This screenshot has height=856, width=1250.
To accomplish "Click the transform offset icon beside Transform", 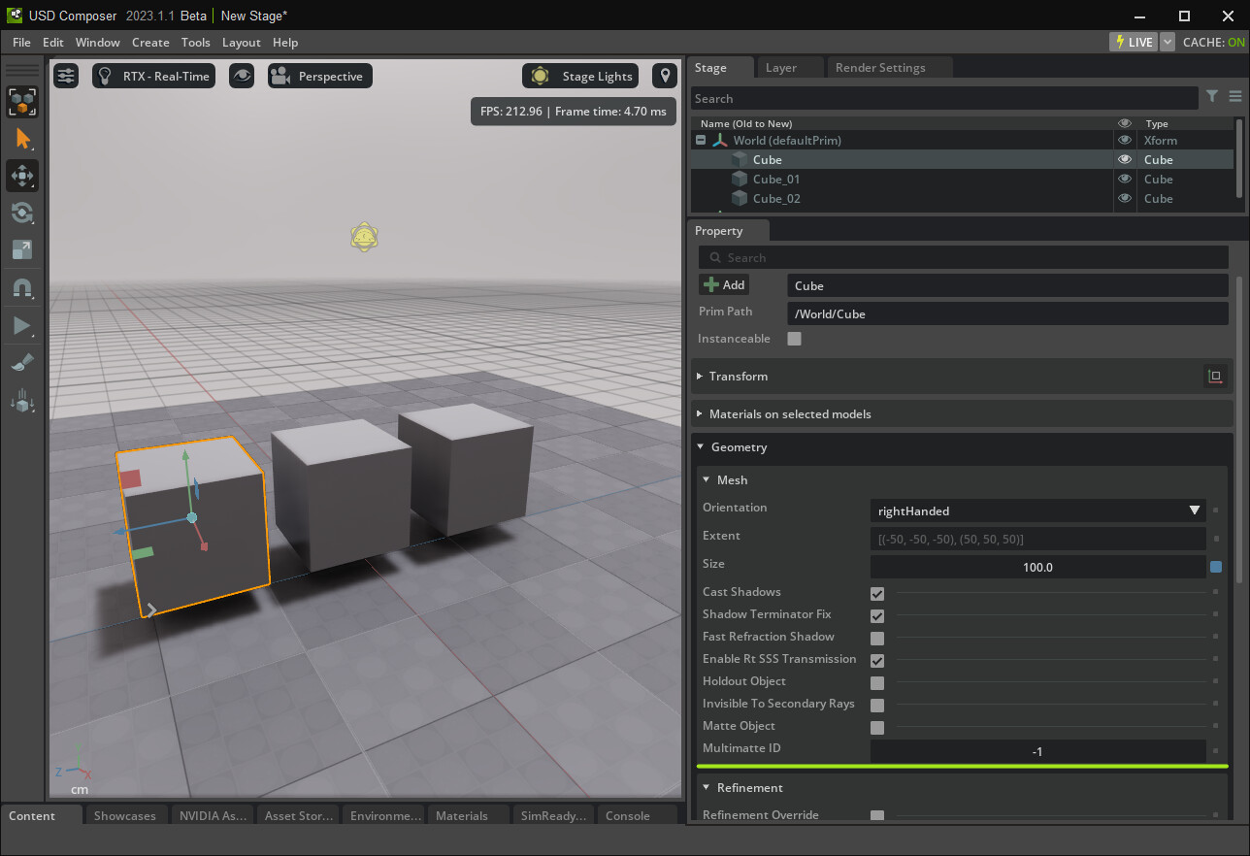I will (x=1215, y=376).
